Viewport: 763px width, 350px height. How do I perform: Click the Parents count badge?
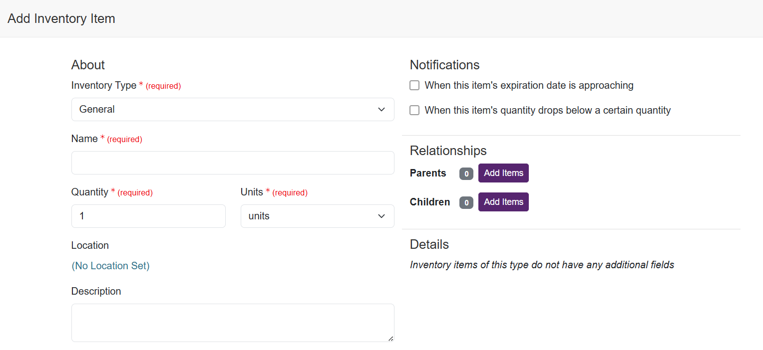point(466,174)
